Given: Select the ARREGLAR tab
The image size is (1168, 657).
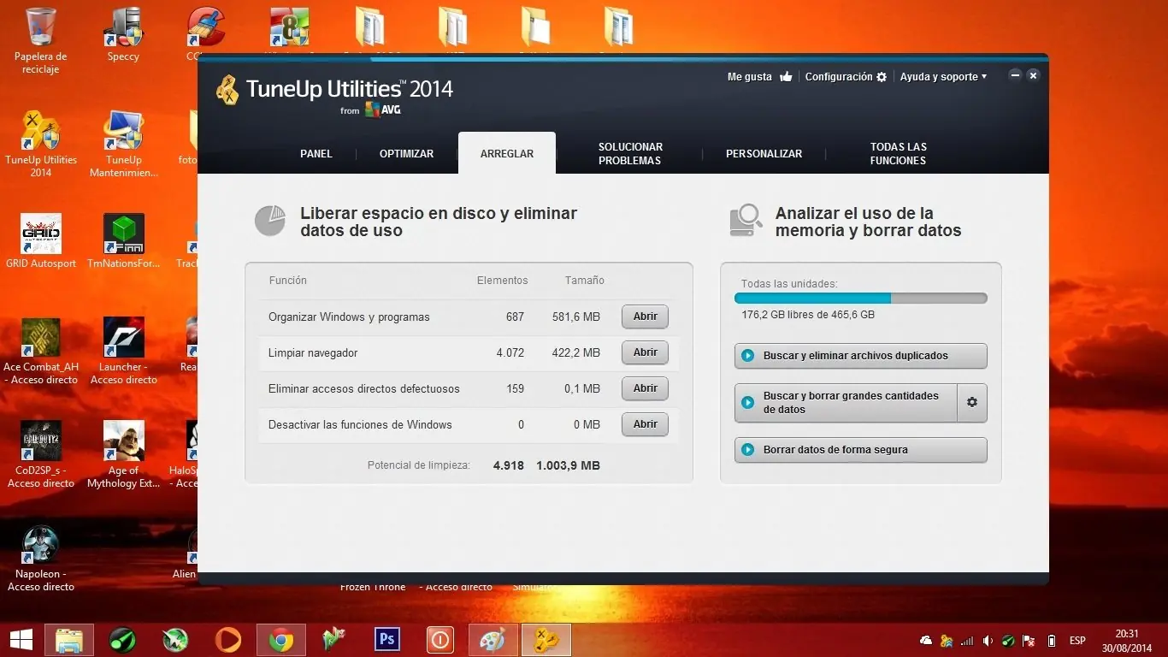Looking at the screenshot, I should coord(507,153).
